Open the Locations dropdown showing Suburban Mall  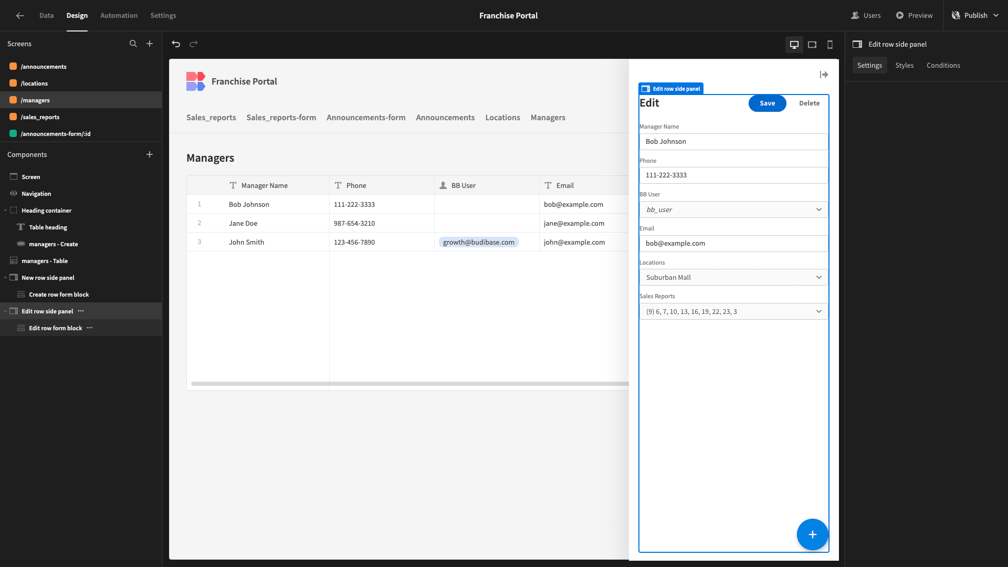coord(733,277)
